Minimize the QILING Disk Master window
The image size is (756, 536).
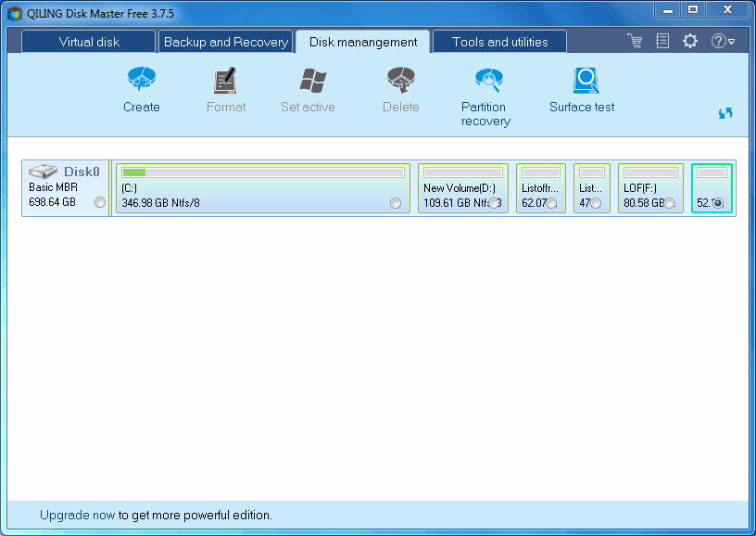coord(667,10)
